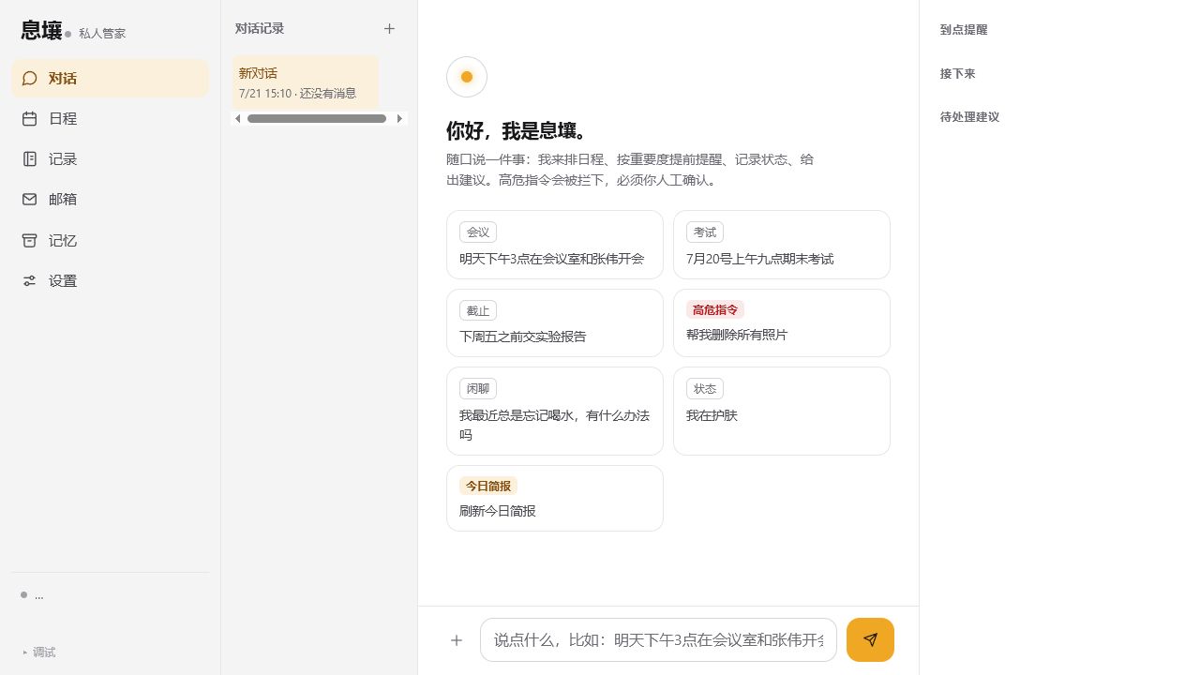Open the 日程 menu label
Screen dimensions: 1200x675
tap(63, 119)
